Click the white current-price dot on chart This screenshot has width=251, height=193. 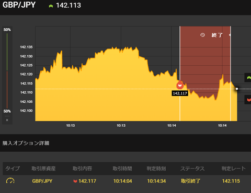point(237,89)
